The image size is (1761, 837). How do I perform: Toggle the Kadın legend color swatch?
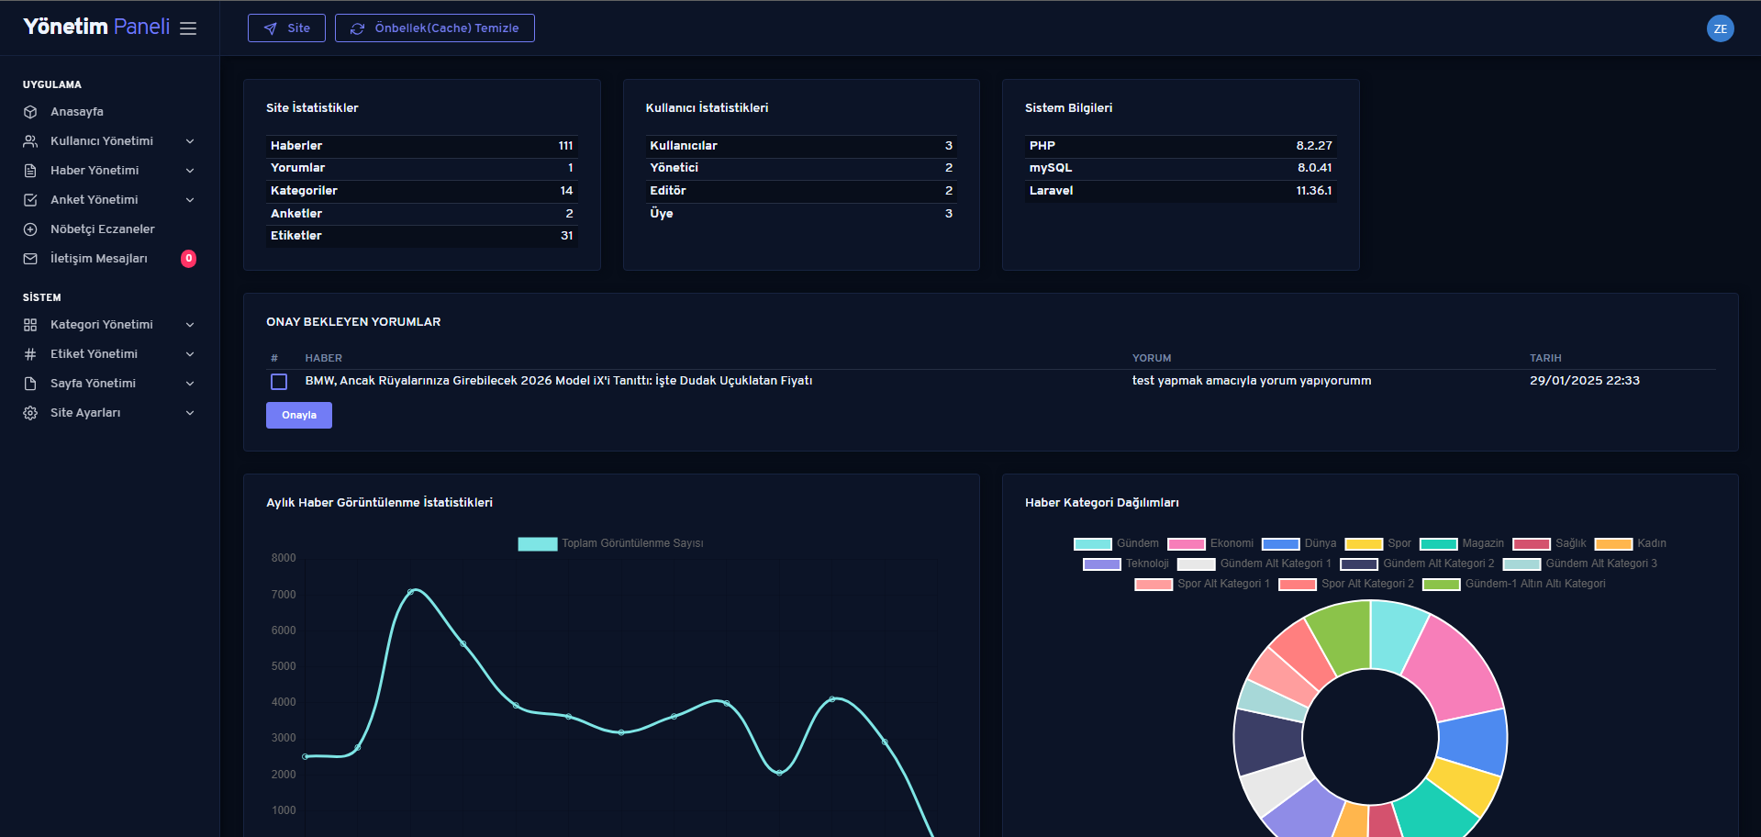pos(1613,544)
